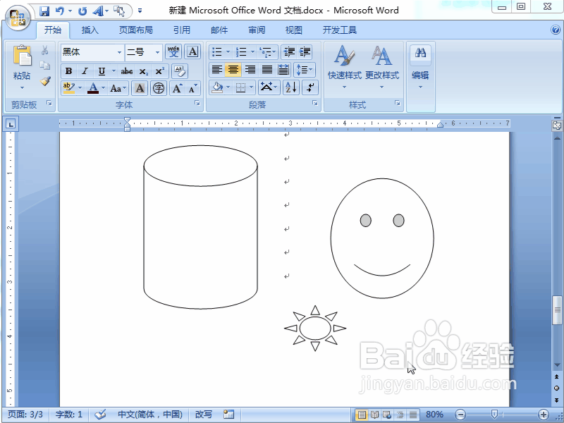Click the 更改样式 button
The image size is (564, 423).
click(x=383, y=67)
